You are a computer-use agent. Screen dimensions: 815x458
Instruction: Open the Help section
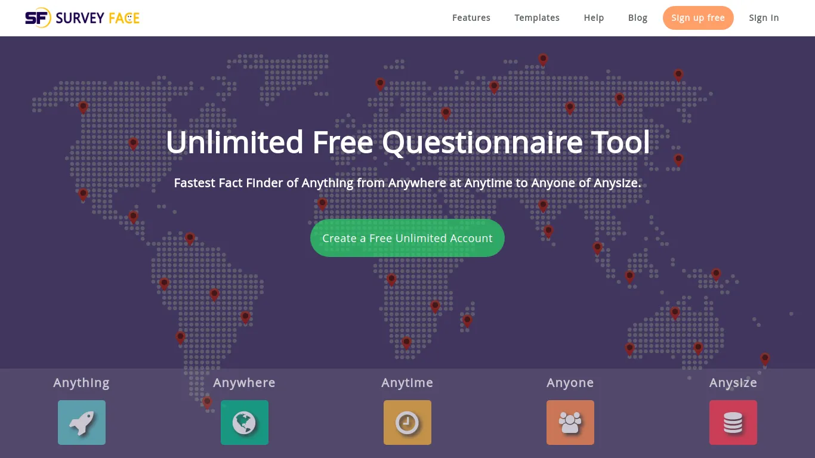pos(594,18)
